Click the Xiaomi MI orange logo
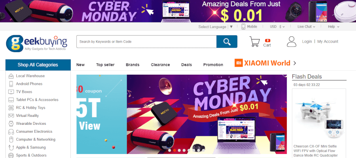This screenshot has height=158, width=356. [x=239, y=63]
